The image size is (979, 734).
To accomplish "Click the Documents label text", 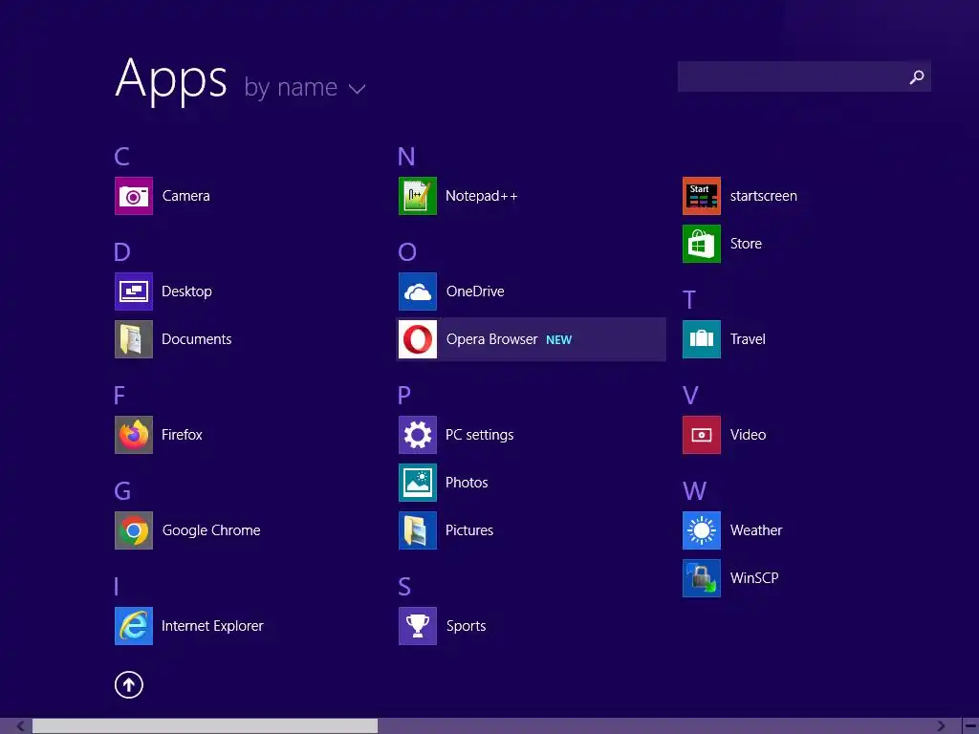I will point(197,339).
